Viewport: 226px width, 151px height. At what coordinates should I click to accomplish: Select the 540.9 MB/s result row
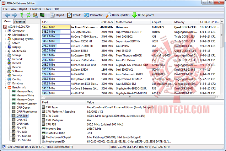point(131,27)
